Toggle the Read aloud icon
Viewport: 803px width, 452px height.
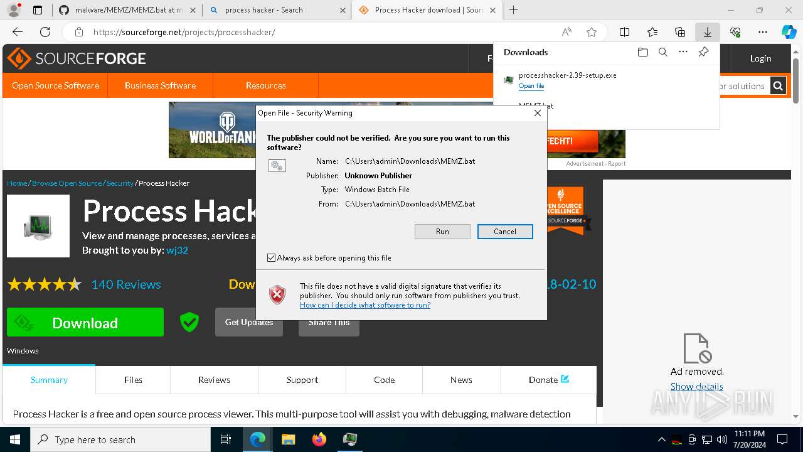coord(566,32)
